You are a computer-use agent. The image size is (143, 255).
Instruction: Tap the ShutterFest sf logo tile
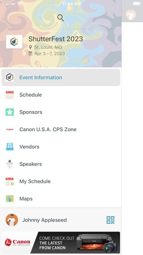coord(14,42)
